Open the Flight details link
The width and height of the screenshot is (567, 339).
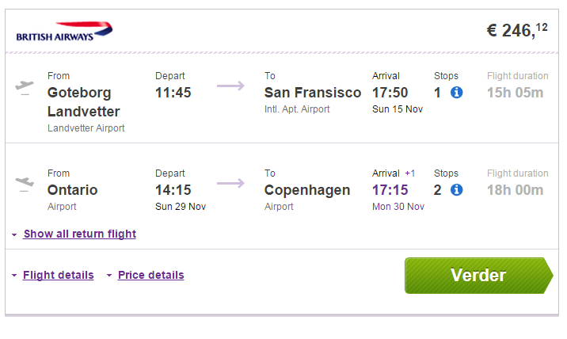pos(59,275)
